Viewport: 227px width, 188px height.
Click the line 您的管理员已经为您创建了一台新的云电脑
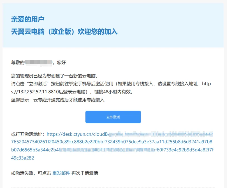54,76
